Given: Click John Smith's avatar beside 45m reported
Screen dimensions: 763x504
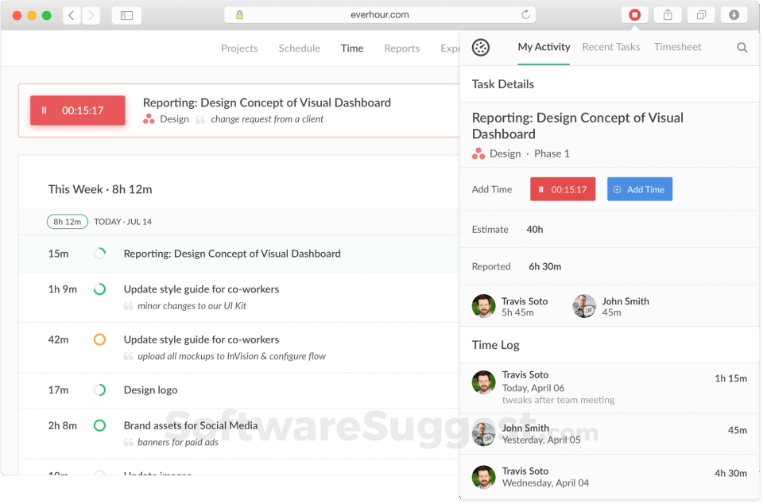Looking at the screenshot, I should [584, 306].
